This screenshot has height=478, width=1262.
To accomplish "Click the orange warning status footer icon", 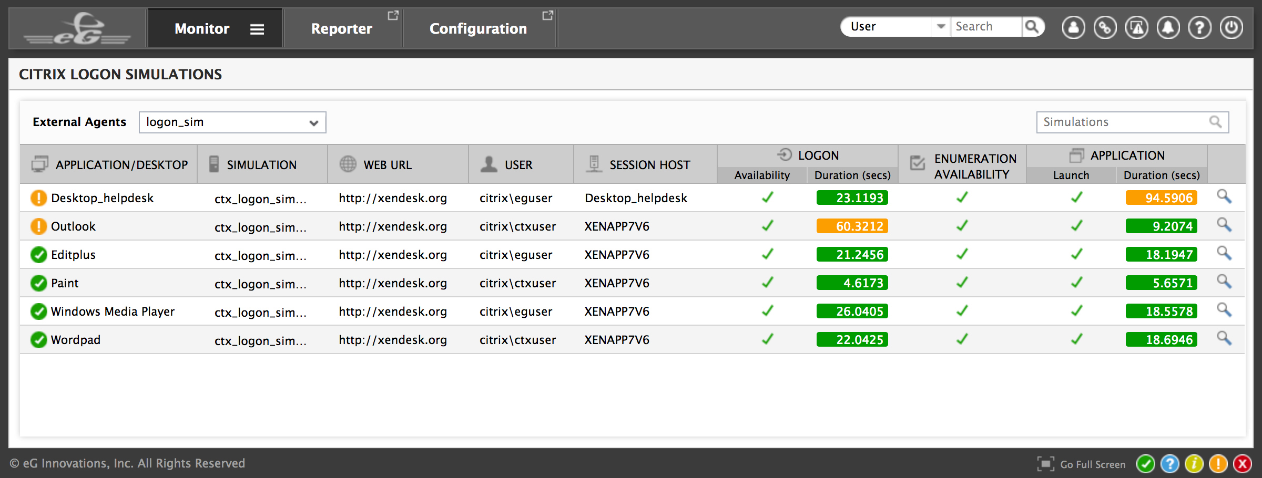I will click(x=1218, y=464).
